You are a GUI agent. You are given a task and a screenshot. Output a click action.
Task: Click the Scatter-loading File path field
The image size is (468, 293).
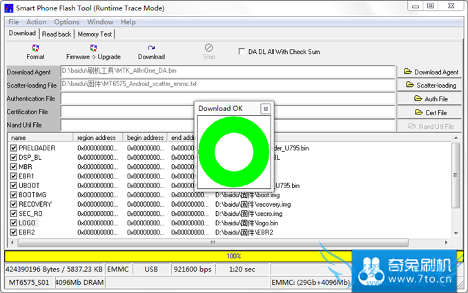(228, 85)
